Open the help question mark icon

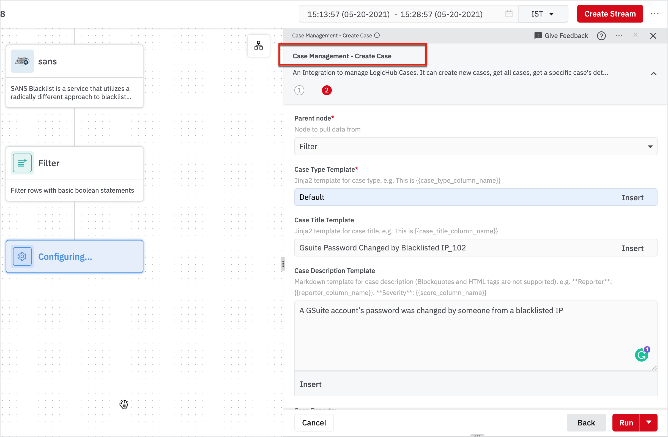601,36
